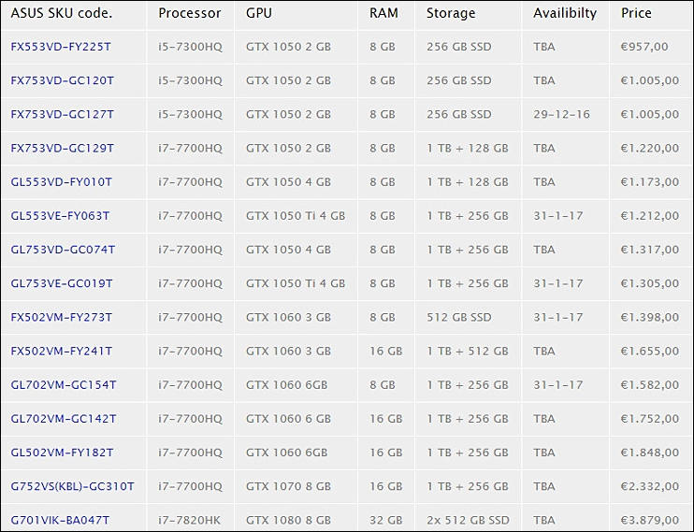Open the FX753VD-GC127T SKU link
Viewport: 694px width, 532px height.
click(63, 114)
